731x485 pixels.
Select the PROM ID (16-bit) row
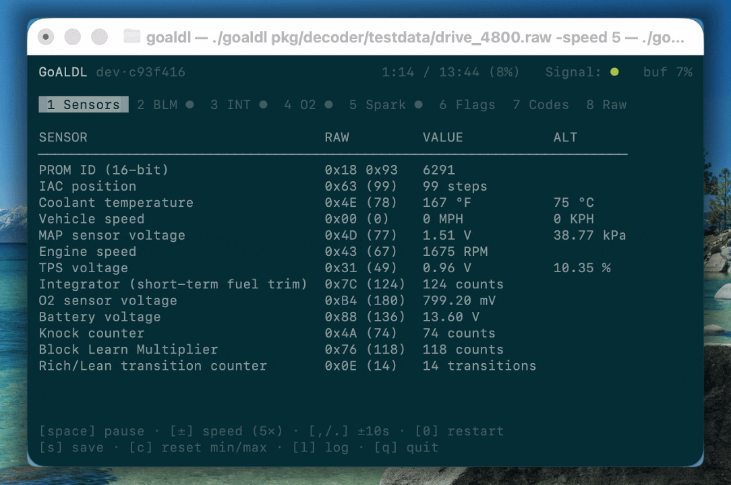pos(333,170)
